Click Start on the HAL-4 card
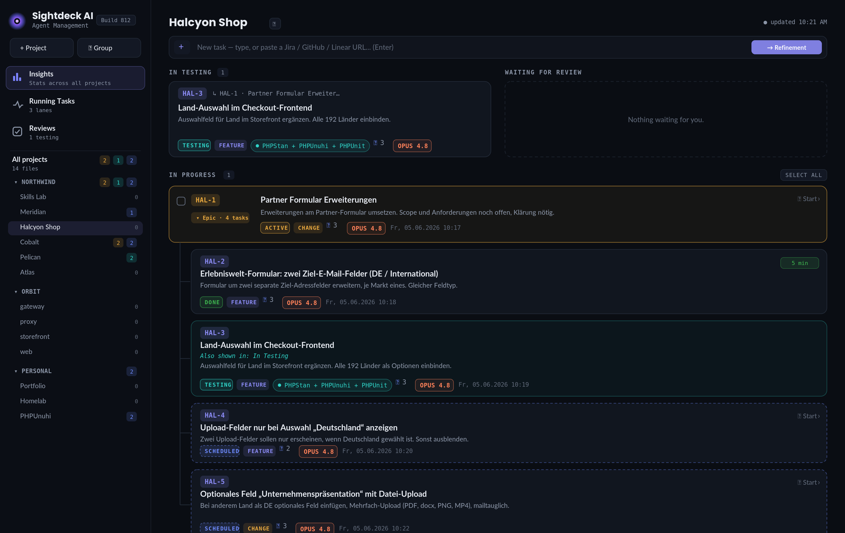The height and width of the screenshot is (533, 845). pos(809,416)
